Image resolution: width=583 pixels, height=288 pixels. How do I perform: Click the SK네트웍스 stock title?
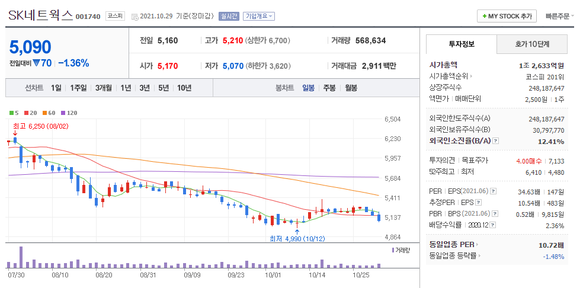40,15
